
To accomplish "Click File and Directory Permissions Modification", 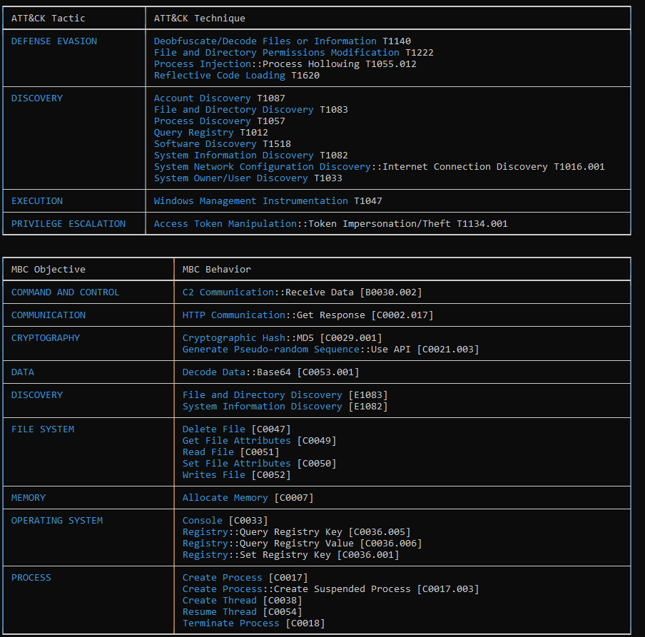I will (276, 53).
